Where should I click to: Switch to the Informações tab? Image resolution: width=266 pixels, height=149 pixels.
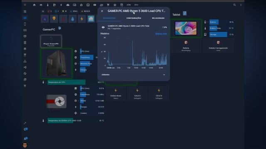(109, 18)
